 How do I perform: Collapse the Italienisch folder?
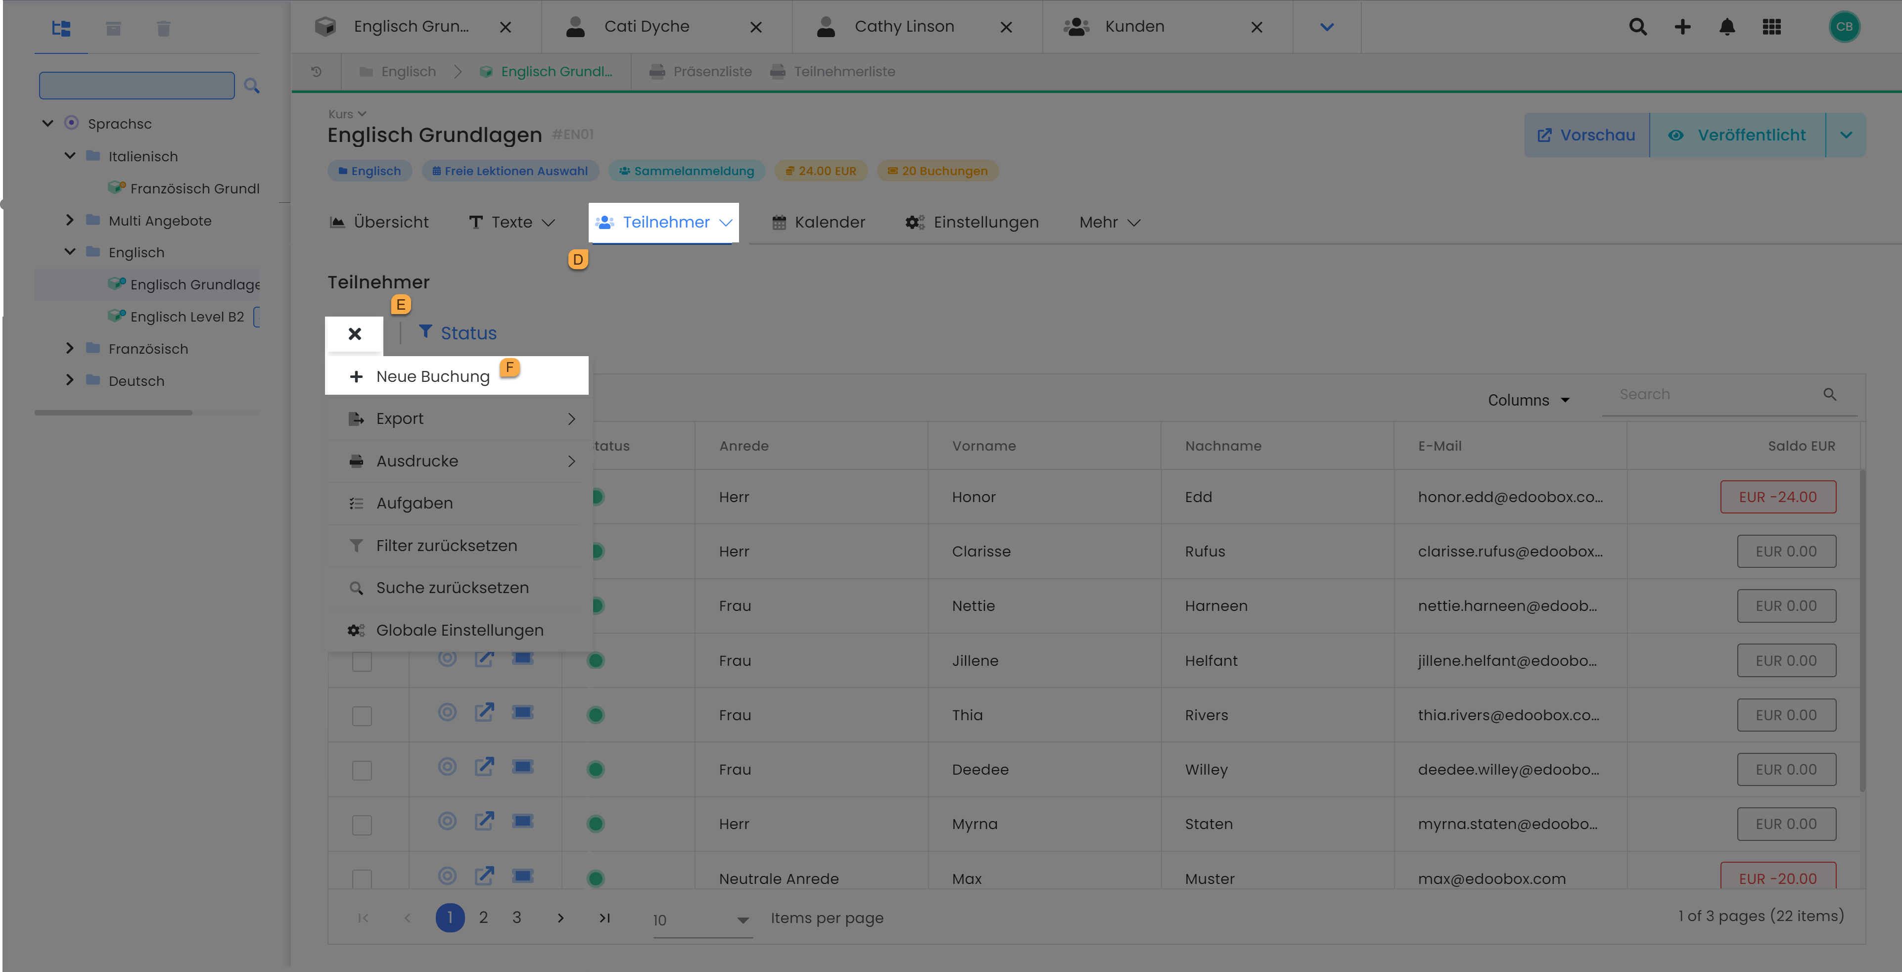pyautogui.click(x=70, y=156)
